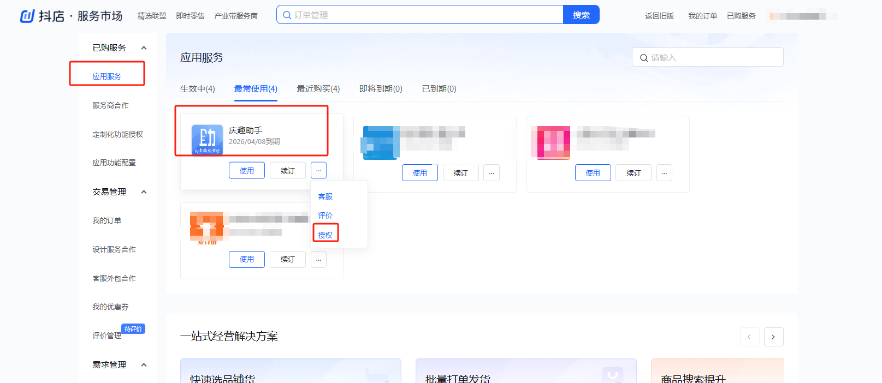
Task: Collapse the 需求管理 sidebar section
Action: coord(144,365)
